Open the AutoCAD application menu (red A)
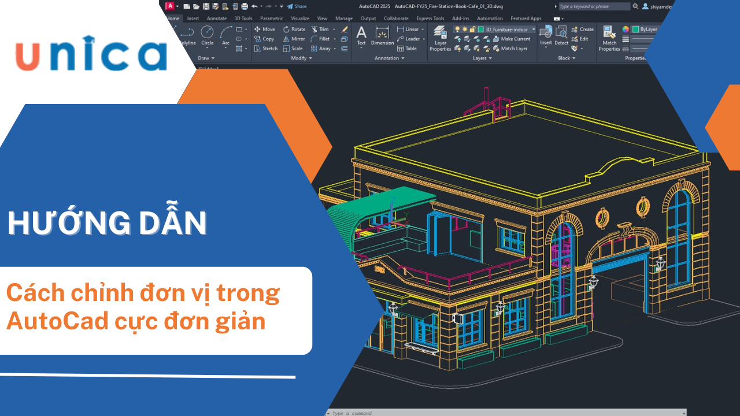740x416 pixels. pos(171,6)
